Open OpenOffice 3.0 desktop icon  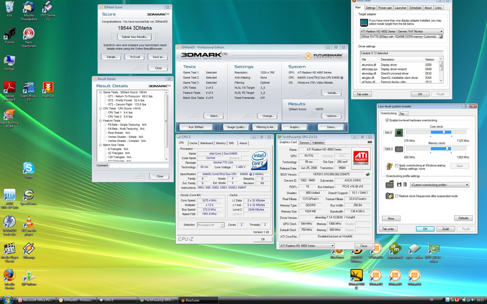[x=29, y=91]
